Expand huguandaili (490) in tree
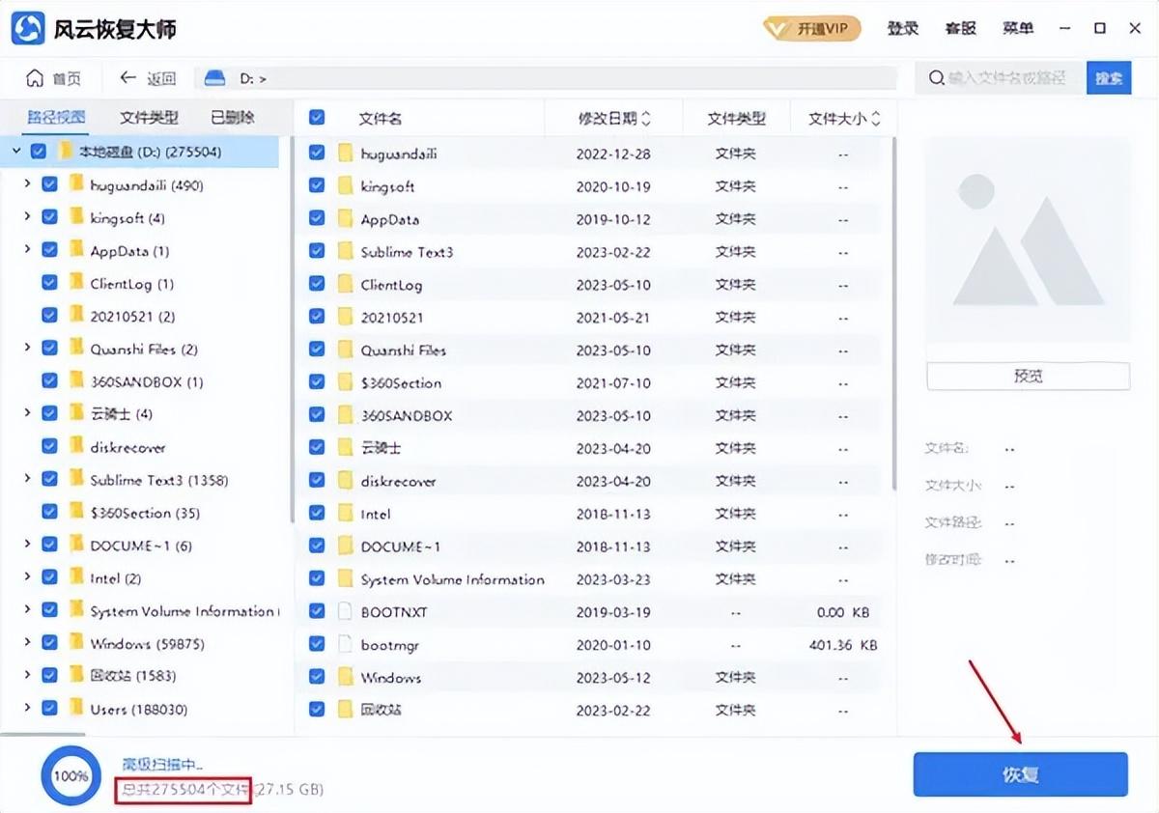Image resolution: width=1159 pixels, height=813 pixels. [27, 184]
